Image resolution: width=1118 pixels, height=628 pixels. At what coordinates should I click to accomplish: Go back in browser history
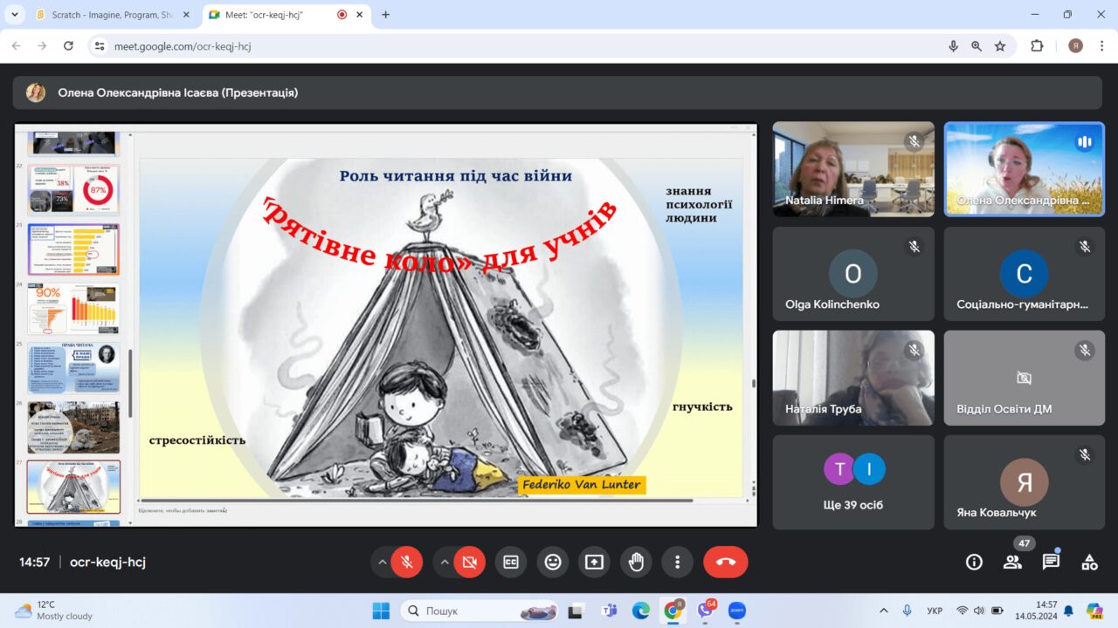(16, 46)
